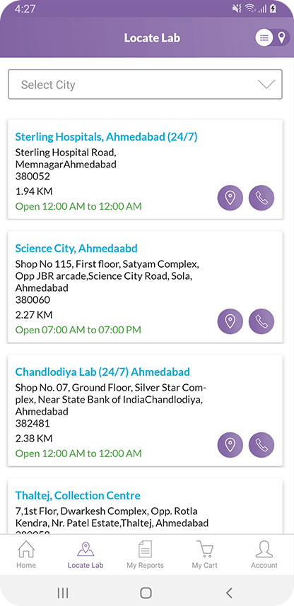Open Account tab

264,554
